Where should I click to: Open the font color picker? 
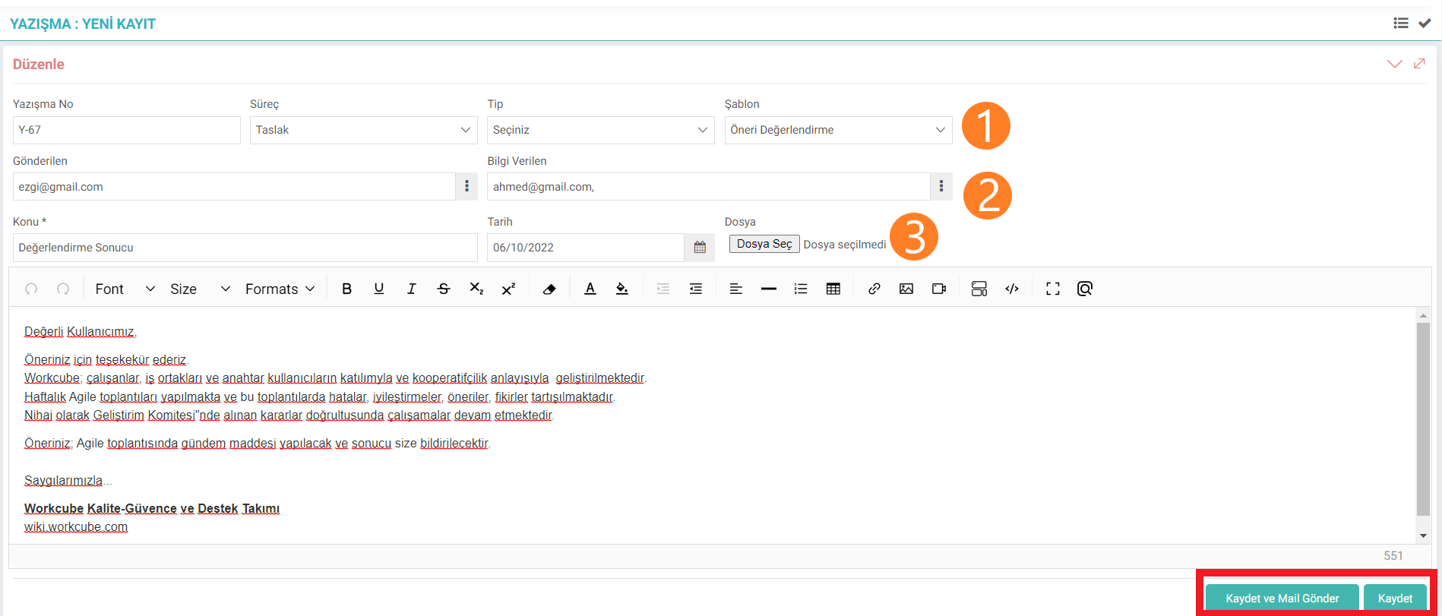[590, 289]
